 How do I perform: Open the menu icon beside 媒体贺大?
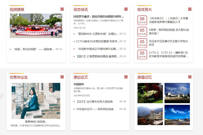(x=189, y=9)
